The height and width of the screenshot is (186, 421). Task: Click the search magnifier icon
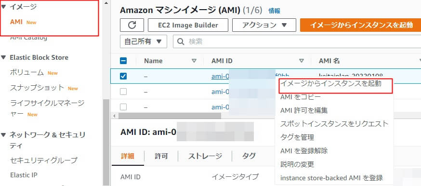tap(181, 41)
